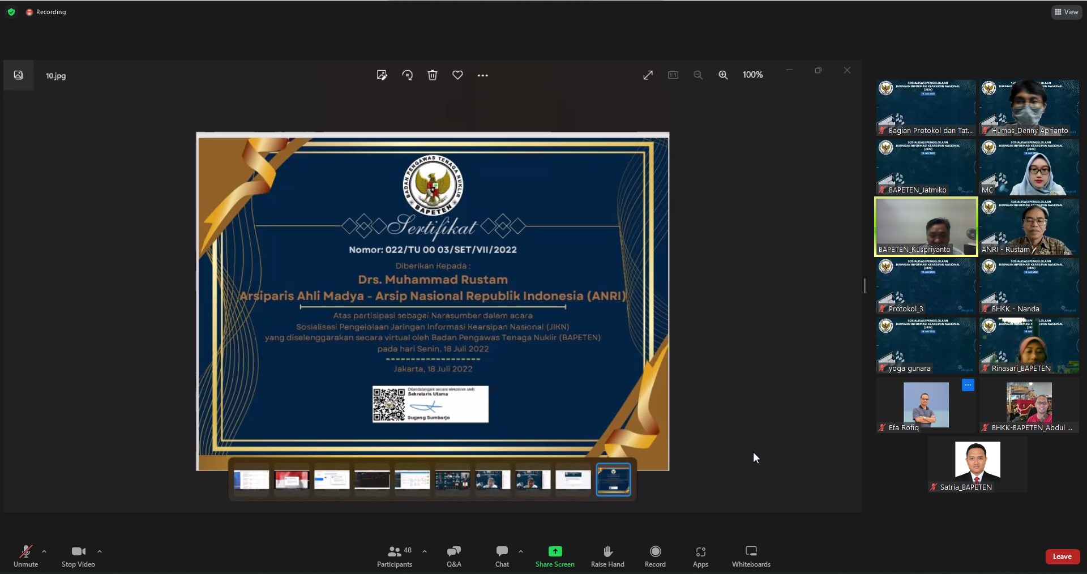
Task: Click the 10.jpg file name
Action: [x=56, y=76]
